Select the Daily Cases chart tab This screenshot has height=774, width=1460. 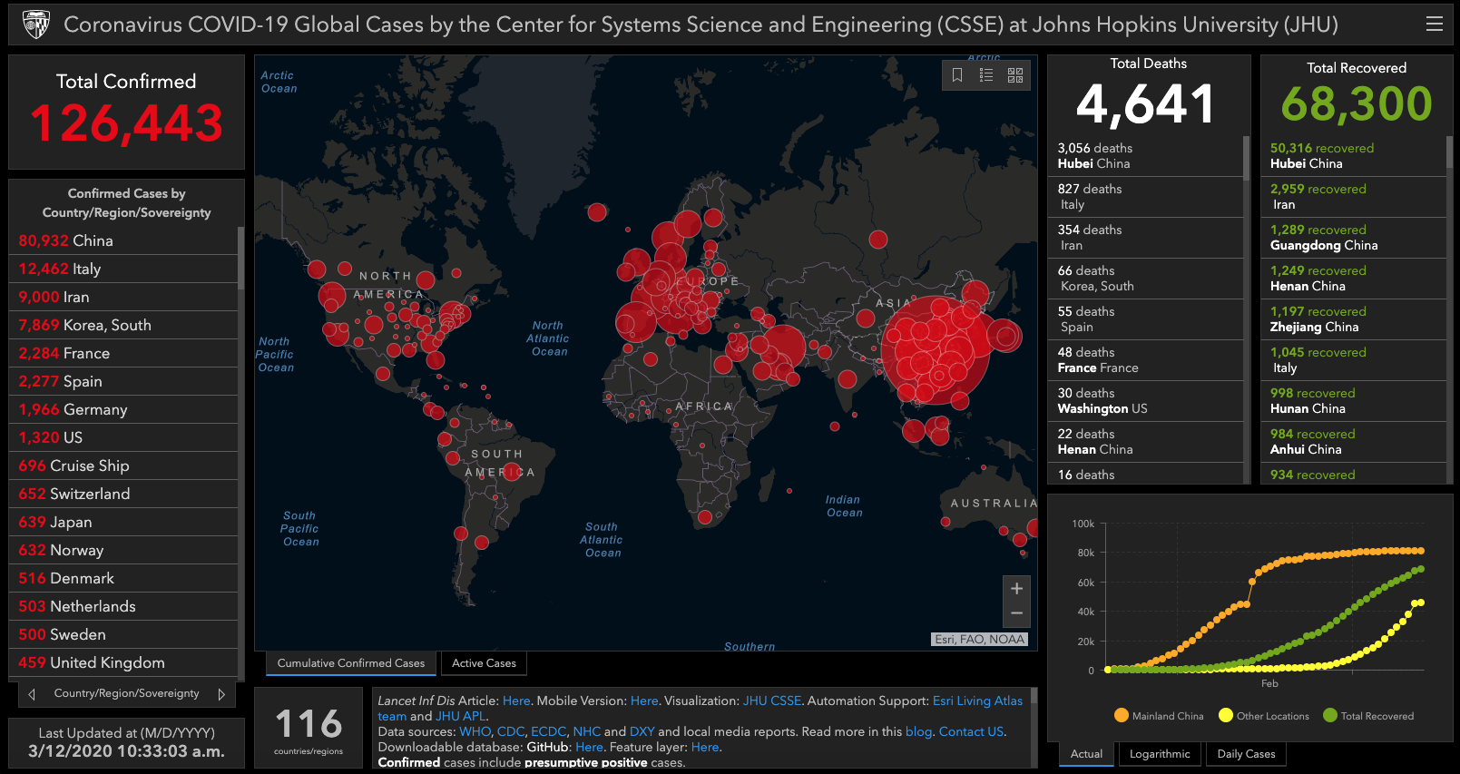[x=1246, y=754]
